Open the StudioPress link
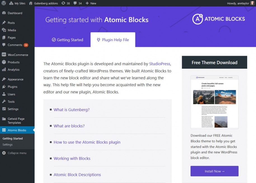This screenshot has height=183, width=256. (159, 64)
